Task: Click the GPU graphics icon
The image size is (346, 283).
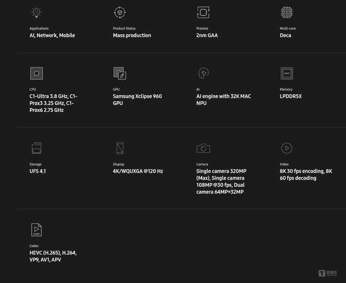Action: click(x=119, y=73)
